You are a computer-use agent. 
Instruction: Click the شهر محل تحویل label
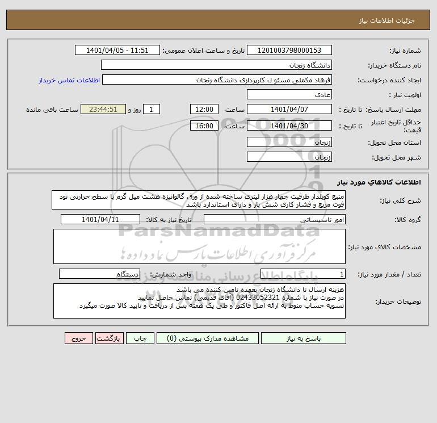coord(397,157)
